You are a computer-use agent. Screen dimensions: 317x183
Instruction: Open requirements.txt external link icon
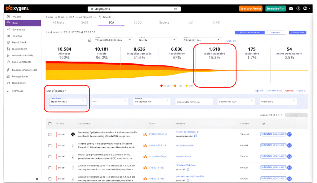click(196, 136)
